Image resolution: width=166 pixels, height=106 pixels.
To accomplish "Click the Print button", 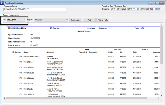I will tap(89, 20).
